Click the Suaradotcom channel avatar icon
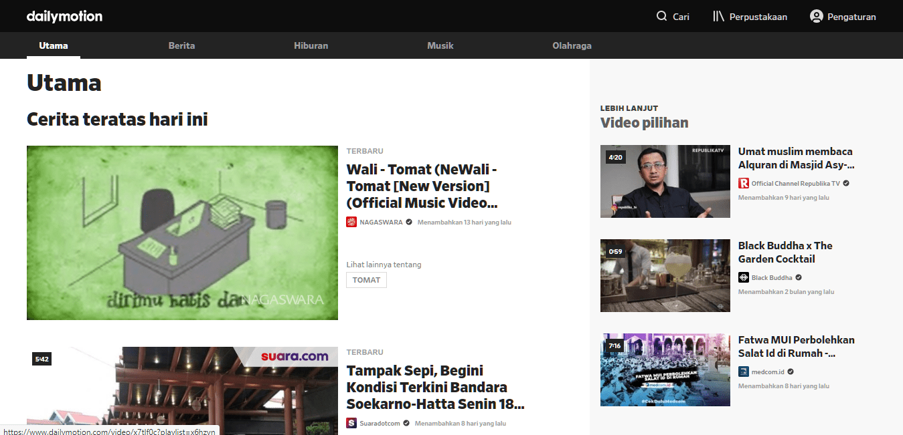 [351, 423]
